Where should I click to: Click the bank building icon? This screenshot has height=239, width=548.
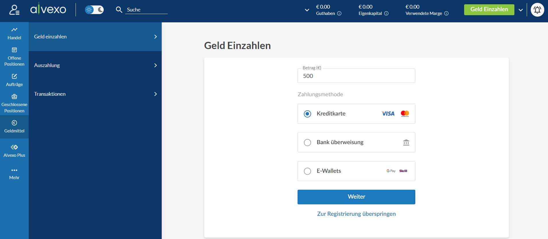(406, 142)
